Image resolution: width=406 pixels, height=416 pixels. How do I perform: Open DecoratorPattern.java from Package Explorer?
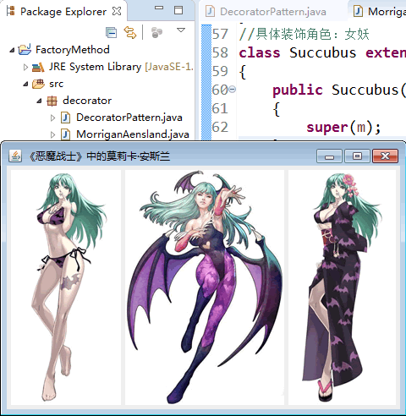pos(129,118)
